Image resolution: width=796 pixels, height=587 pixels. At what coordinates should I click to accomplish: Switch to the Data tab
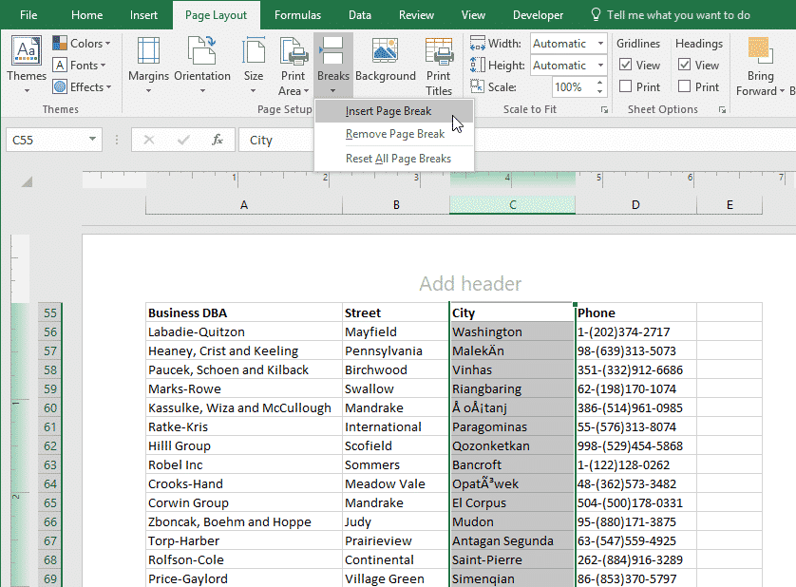359,15
